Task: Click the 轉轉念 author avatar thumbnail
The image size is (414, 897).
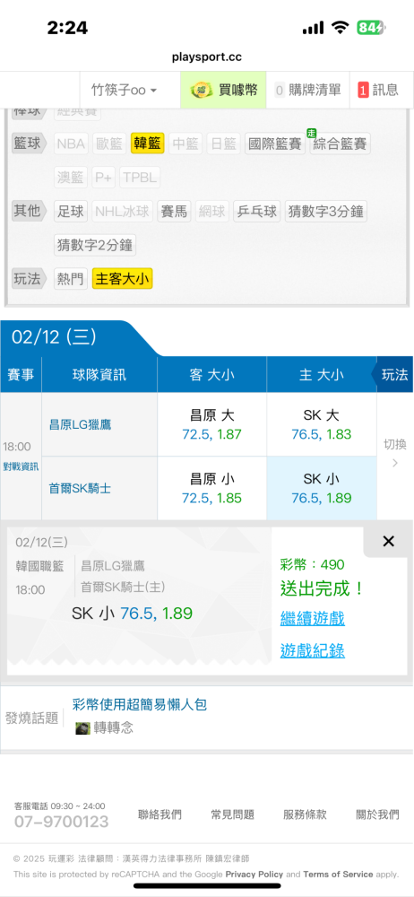Action: tap(83, 728)
